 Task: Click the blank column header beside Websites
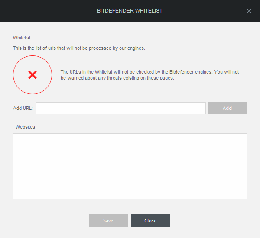[223, 127]
